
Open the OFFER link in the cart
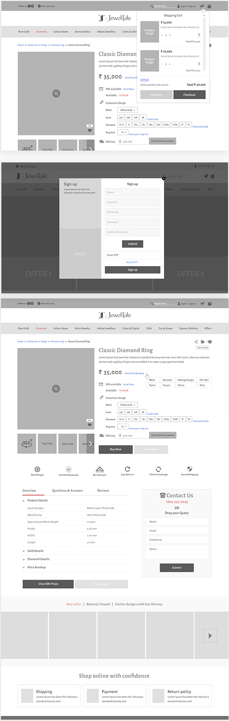coord(145,80)
